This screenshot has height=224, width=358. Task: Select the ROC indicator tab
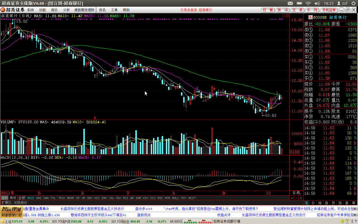point(160,198)
